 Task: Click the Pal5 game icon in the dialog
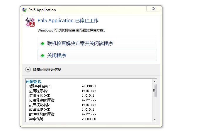(x=30, y=22)
